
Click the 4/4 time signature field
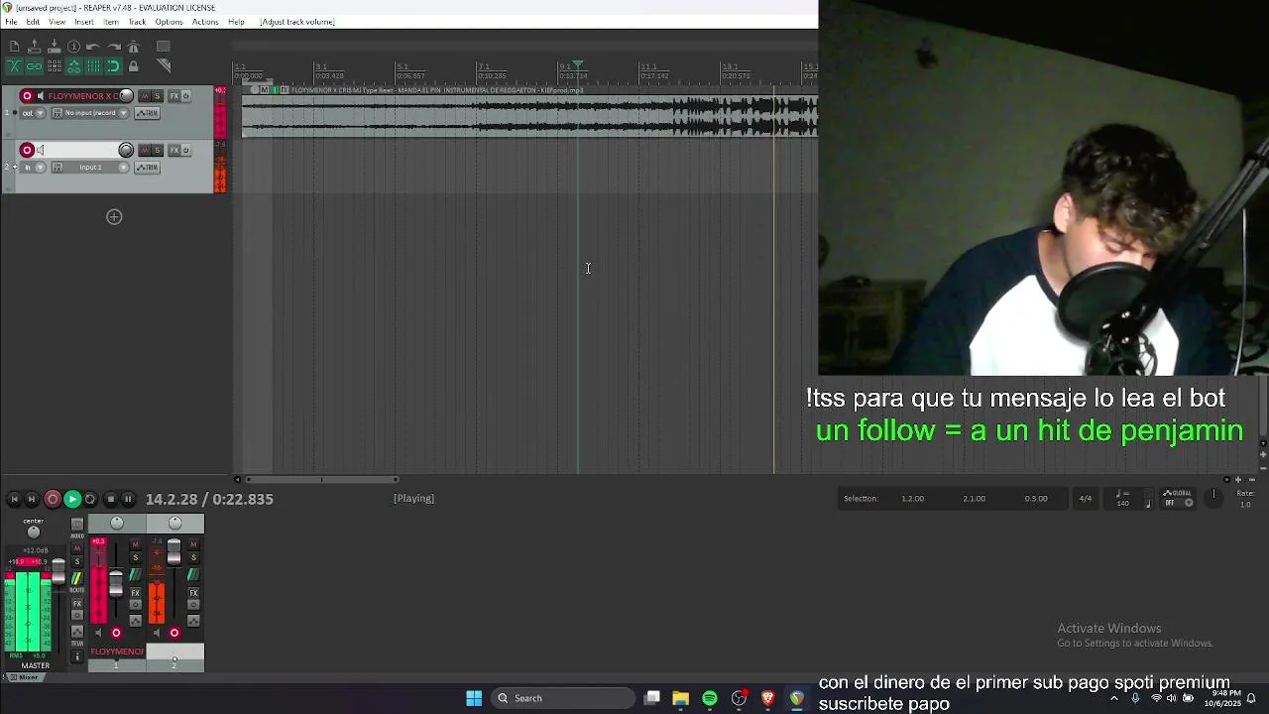pyautogui.click(x=1086, y=499)
